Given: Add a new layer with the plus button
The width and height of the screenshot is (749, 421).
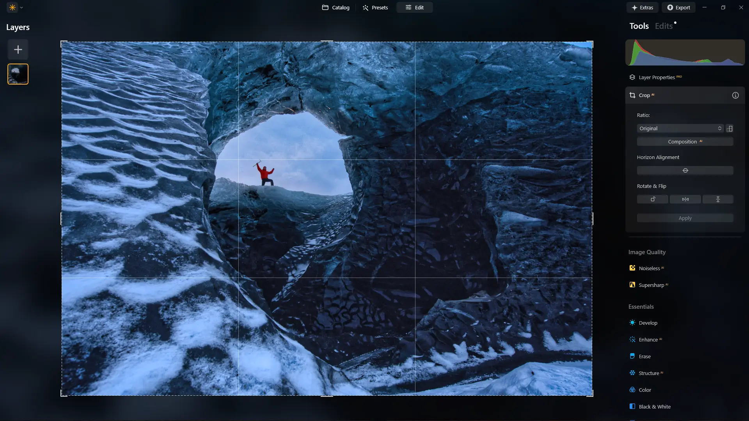Looking at the screenshot, I should (x=18, y=50).
